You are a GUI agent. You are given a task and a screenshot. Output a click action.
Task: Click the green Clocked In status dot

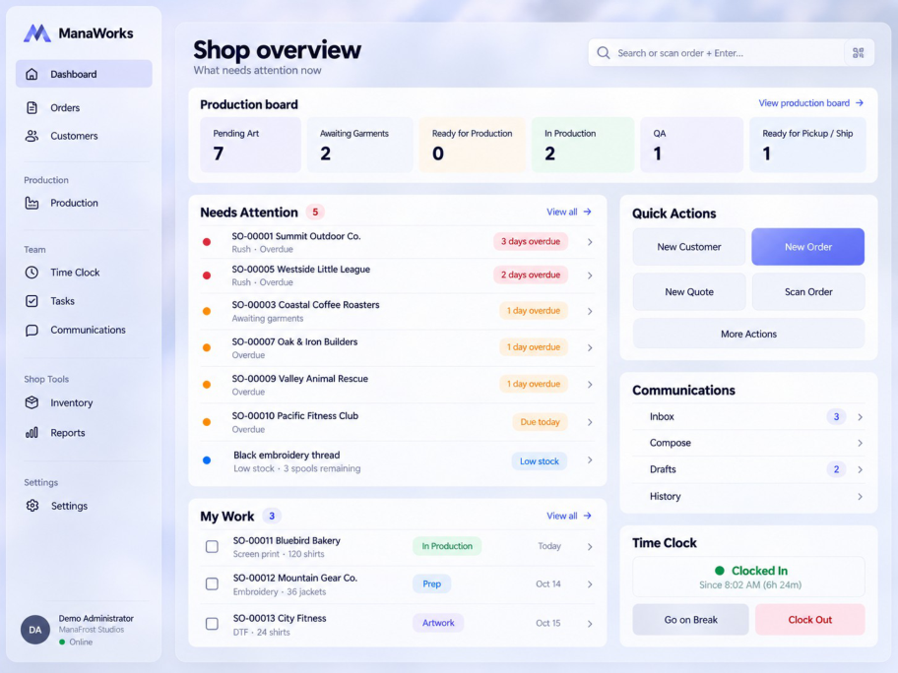pos(720,571)
